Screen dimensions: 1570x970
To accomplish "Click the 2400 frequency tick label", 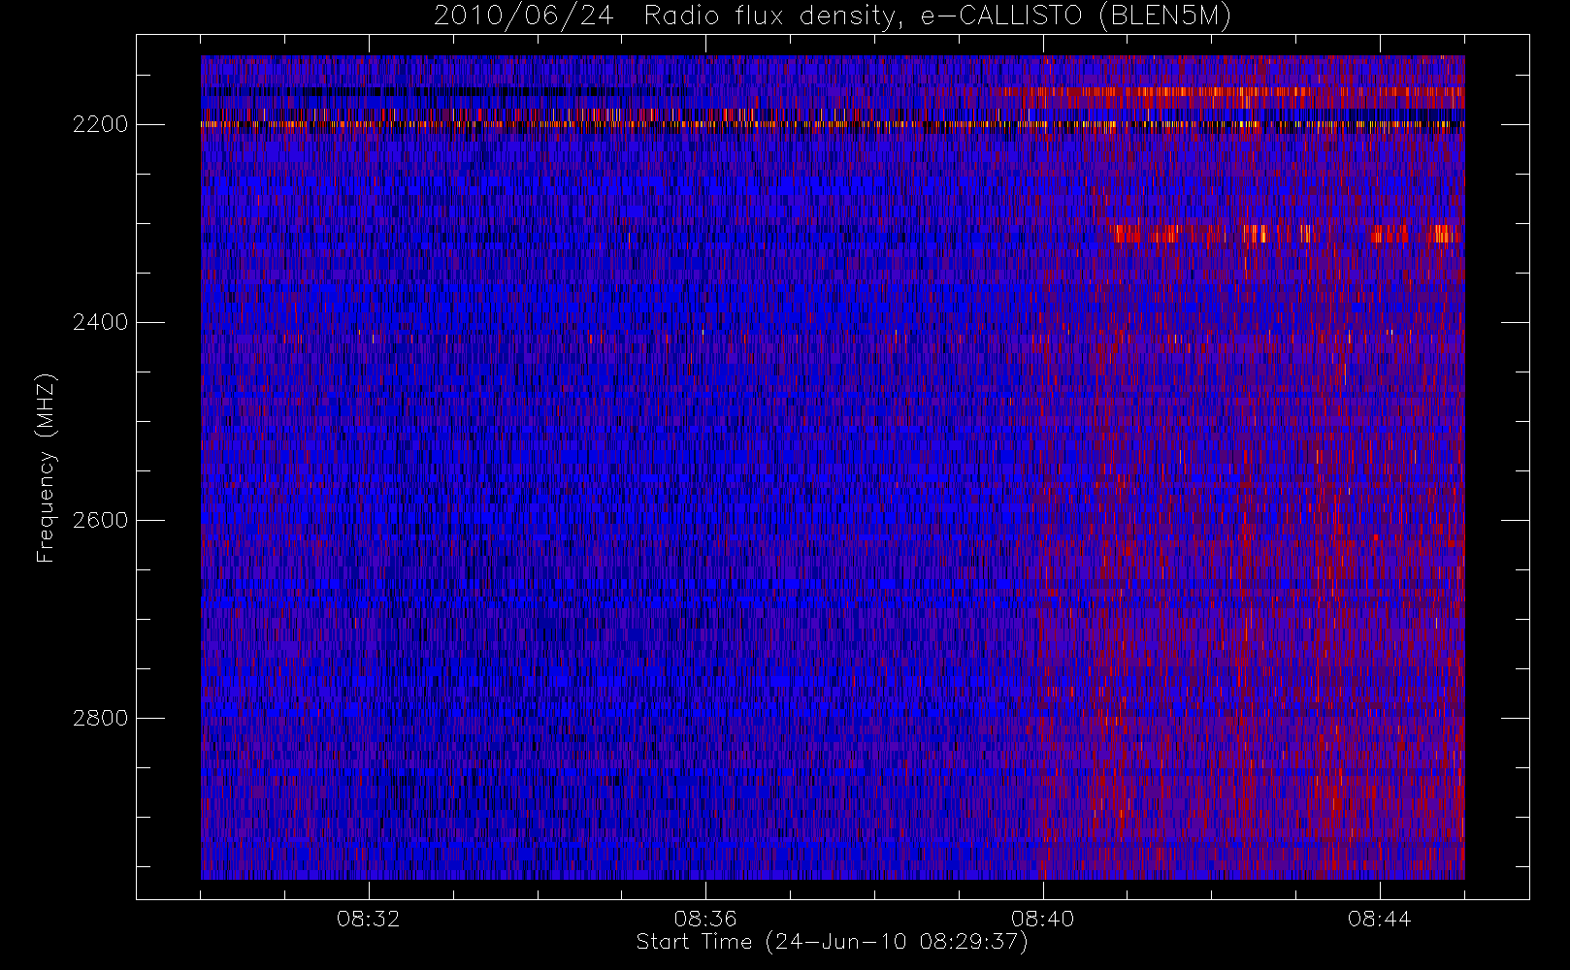I will (x=100, y=322).
